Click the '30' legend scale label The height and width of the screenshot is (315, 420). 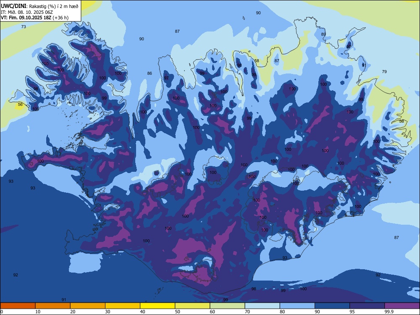[x=108, y=312]
